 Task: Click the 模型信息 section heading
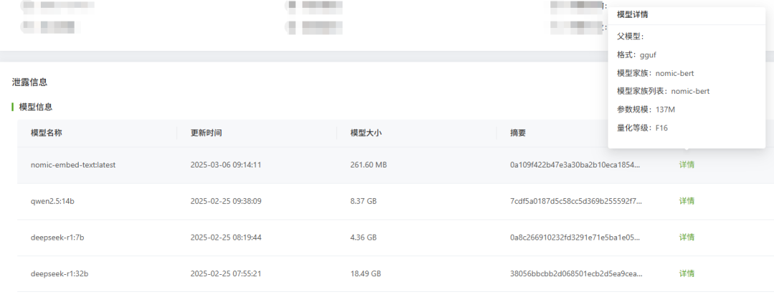[36, 107]
